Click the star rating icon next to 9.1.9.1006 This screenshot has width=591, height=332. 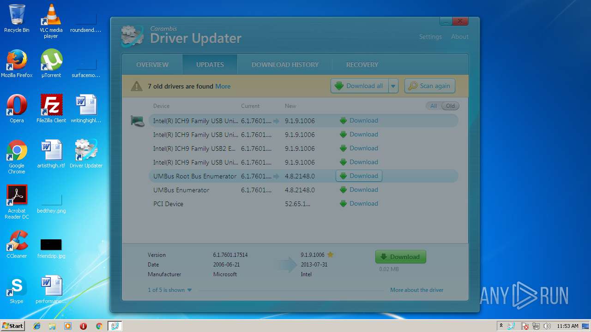coord(330,255)
